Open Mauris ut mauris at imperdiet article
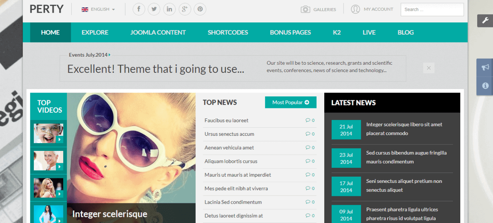Screen dimensions: 493x223 238,175
